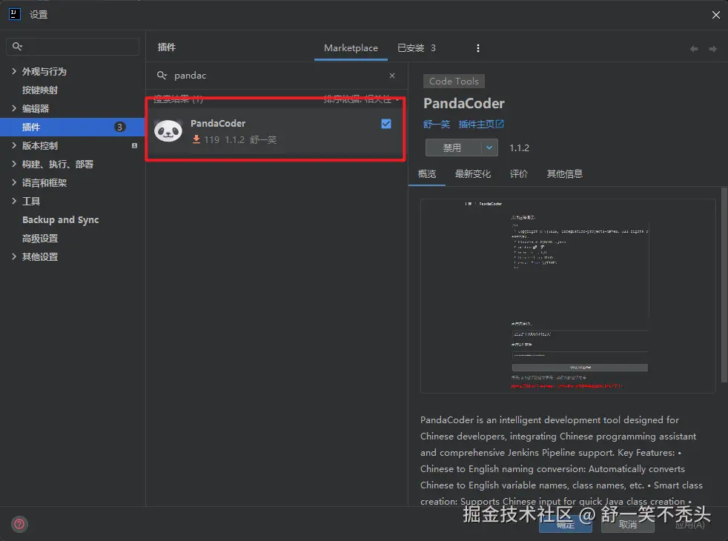Expand the 外观与行为 tree node
The image size is (728, 541).
pos(13,71)
